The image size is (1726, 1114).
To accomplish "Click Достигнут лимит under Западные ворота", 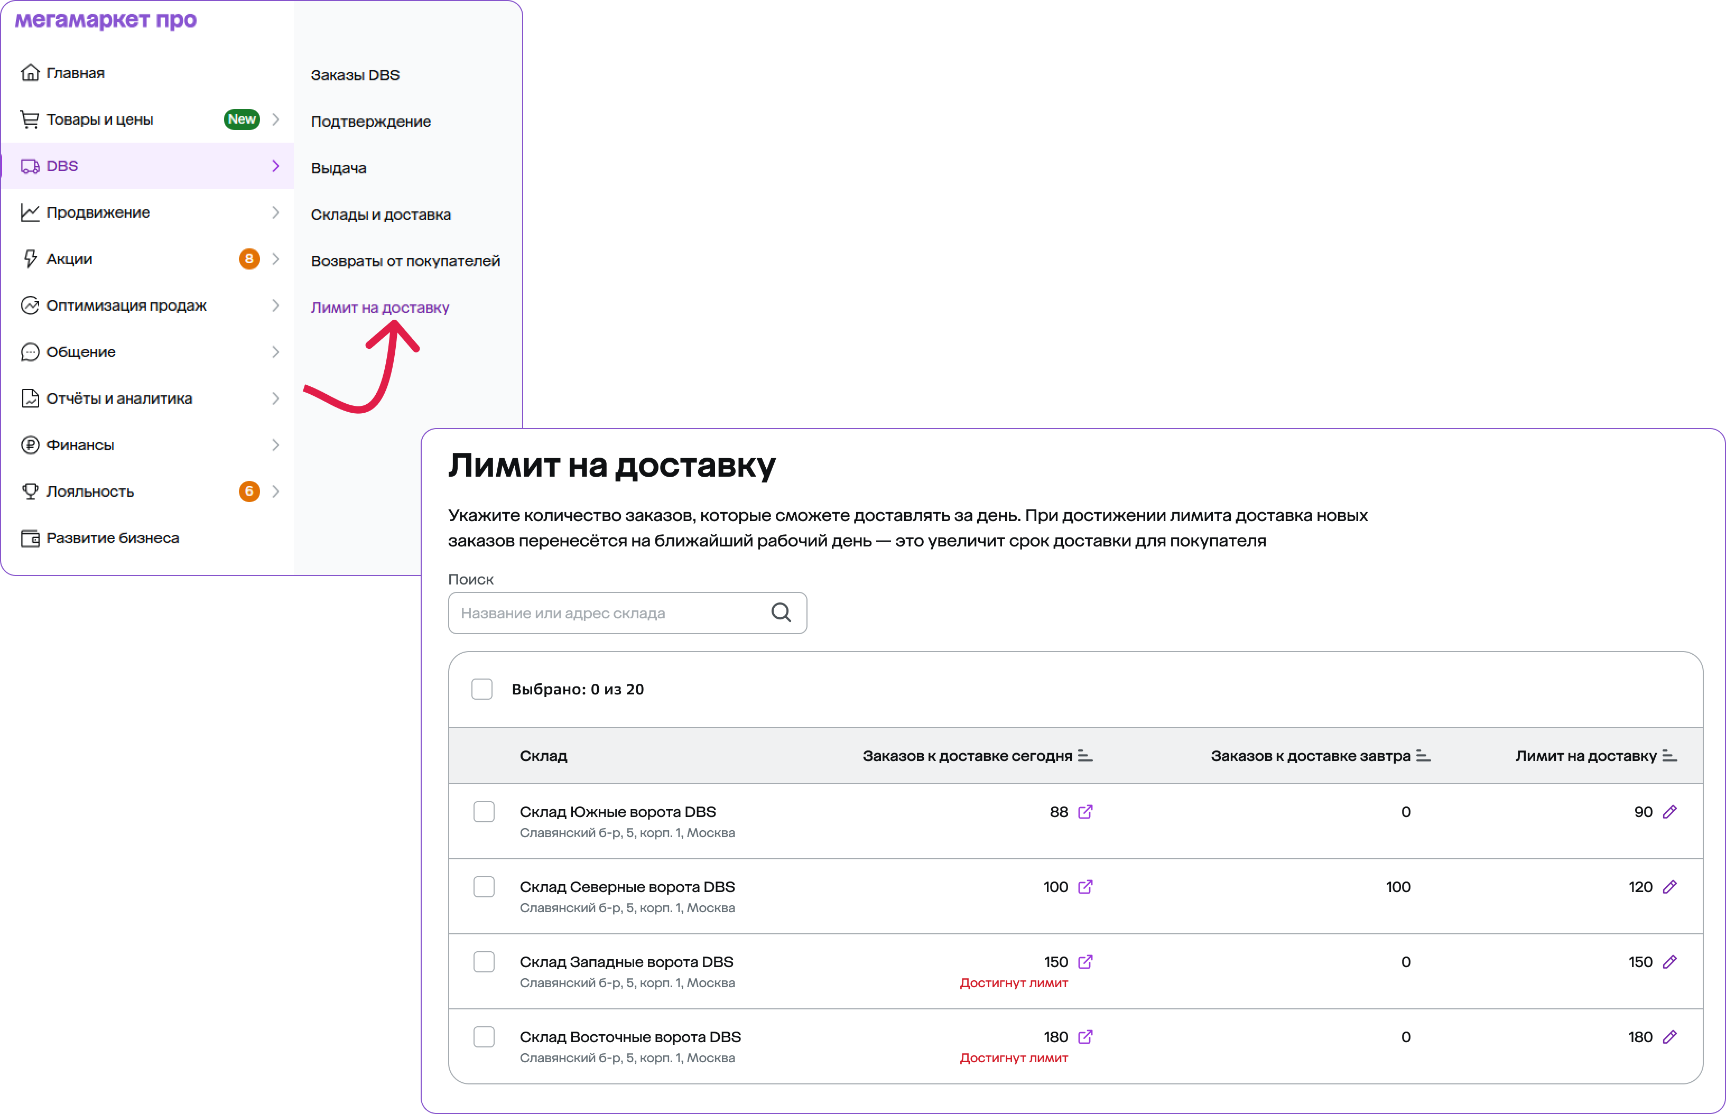I will click(1014, 983).
